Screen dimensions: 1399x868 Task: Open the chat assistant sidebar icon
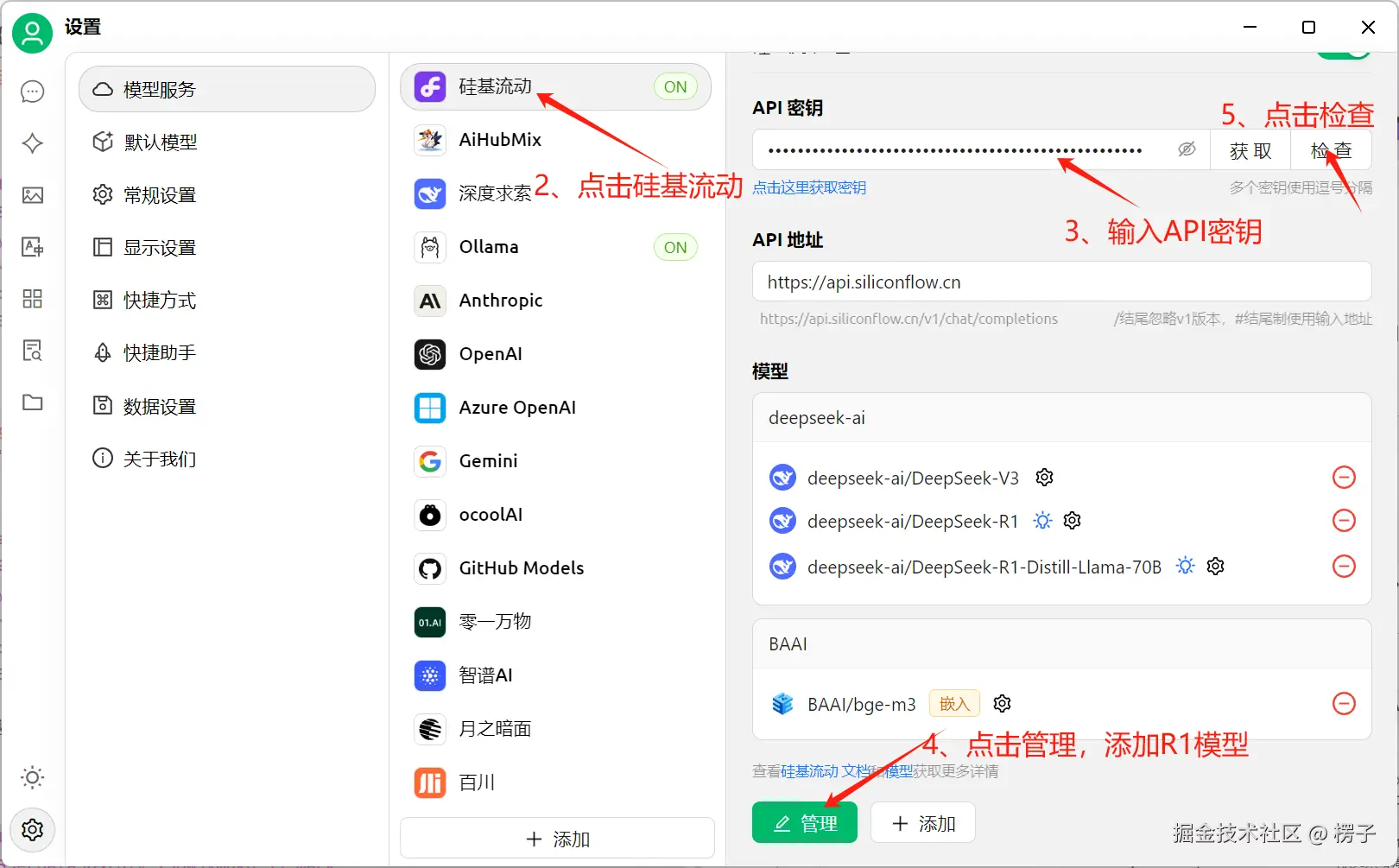point(33,92)
